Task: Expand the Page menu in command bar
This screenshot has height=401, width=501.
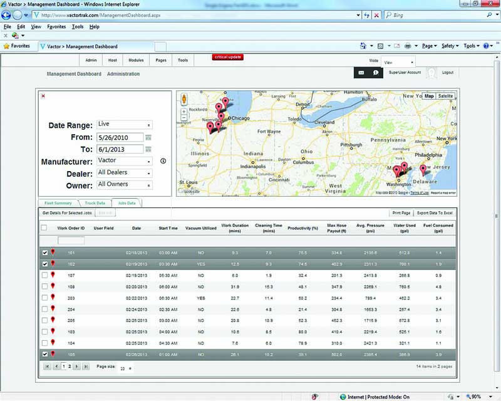Action: click(429, 46)
